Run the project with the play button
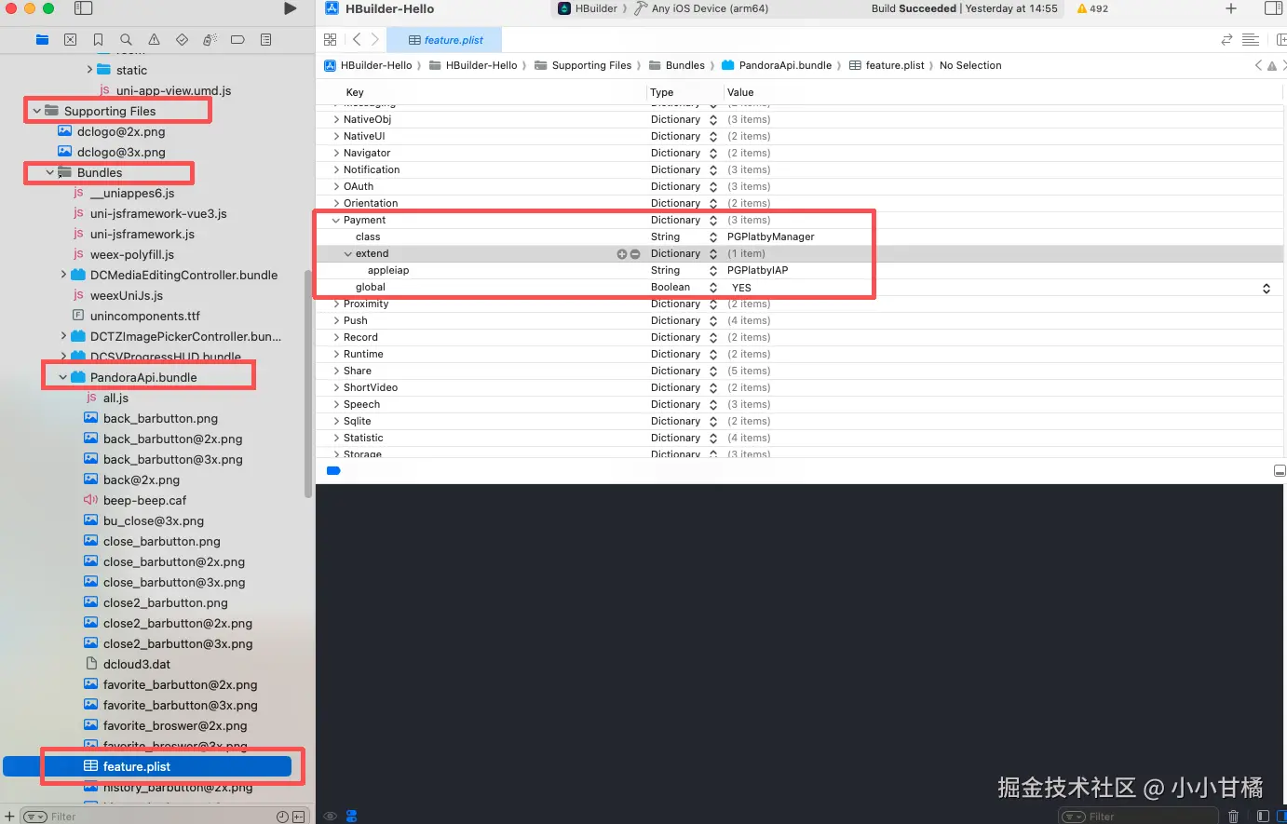The image size is (1287, 824). tap(290, 8)
